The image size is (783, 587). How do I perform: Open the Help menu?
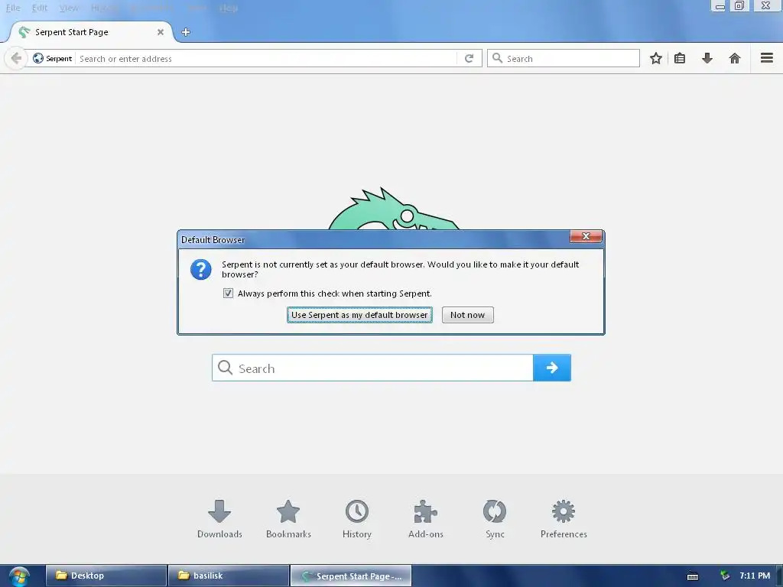click(x=229, y=8)
